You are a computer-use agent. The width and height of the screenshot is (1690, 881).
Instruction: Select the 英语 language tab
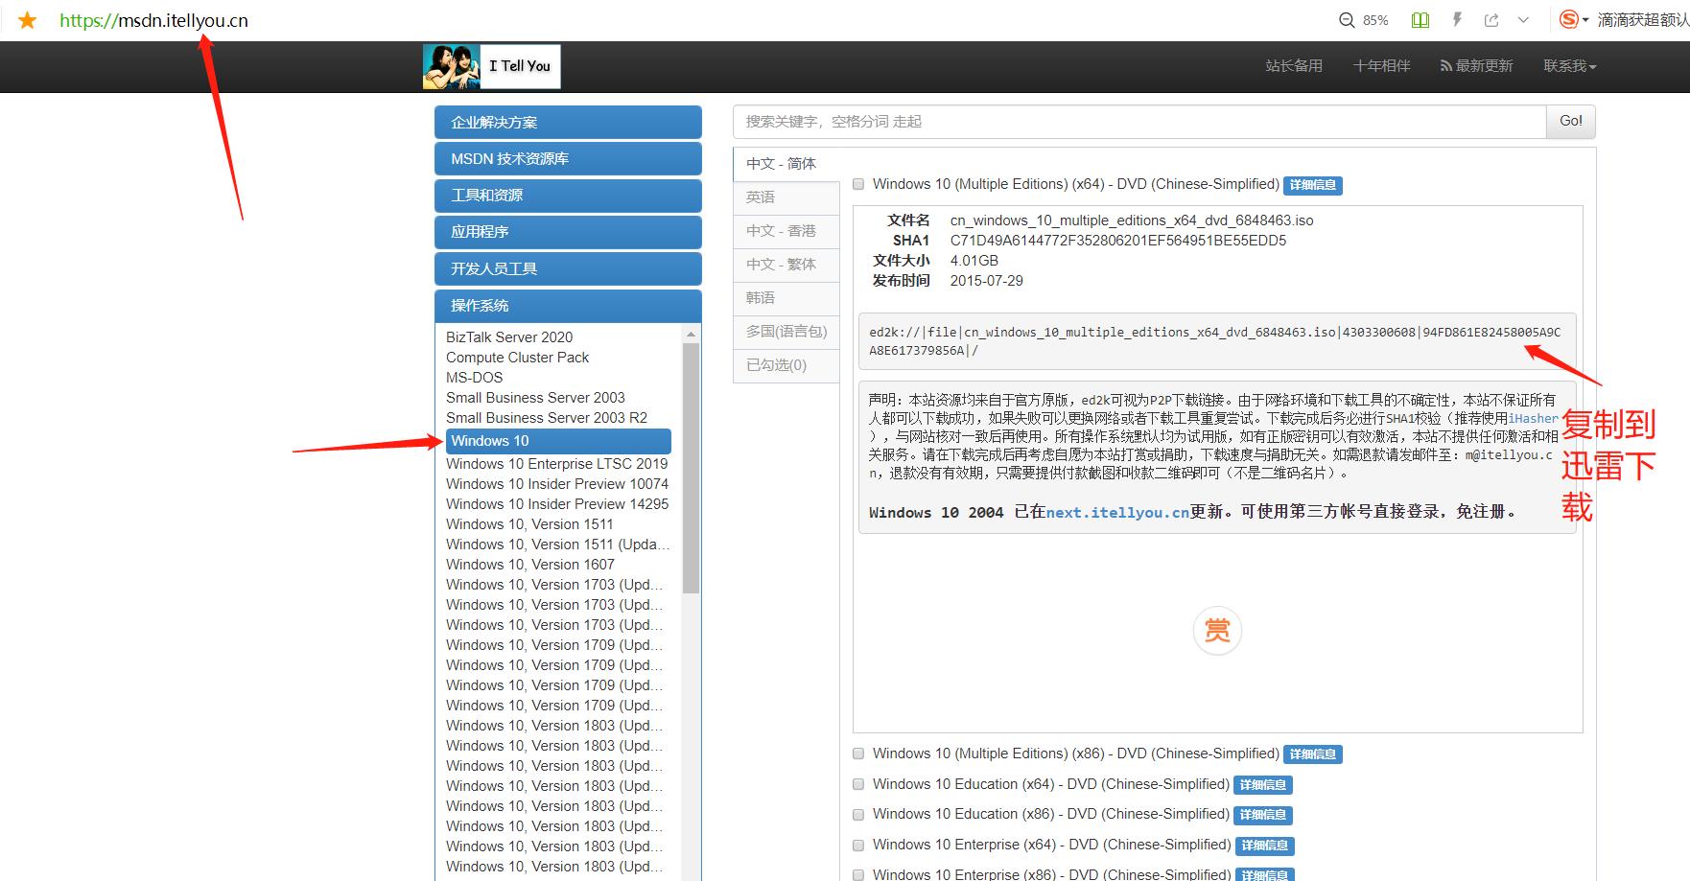coord(786,197)
